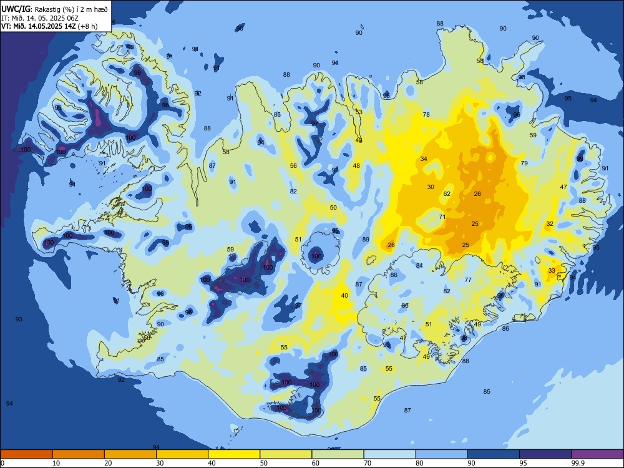Viewport: 624px width, 468px height.
Task: Click the humidity value '71' on the map
Action: 442,217
